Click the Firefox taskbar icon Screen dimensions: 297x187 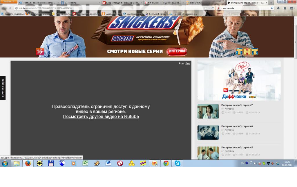click(28, 163)
